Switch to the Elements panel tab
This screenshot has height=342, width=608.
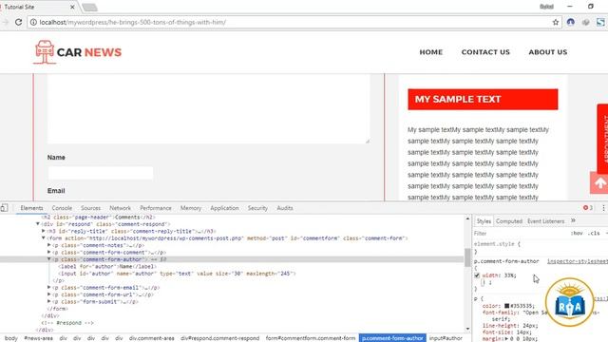click(31, 208)
